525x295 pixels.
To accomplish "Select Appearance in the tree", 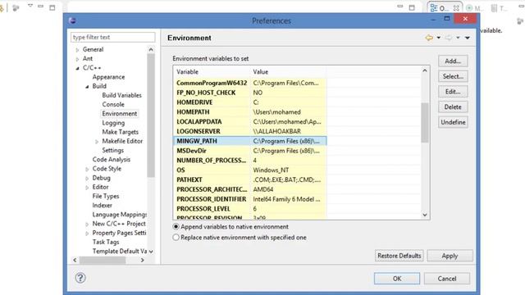I will [x=108, y=77].
